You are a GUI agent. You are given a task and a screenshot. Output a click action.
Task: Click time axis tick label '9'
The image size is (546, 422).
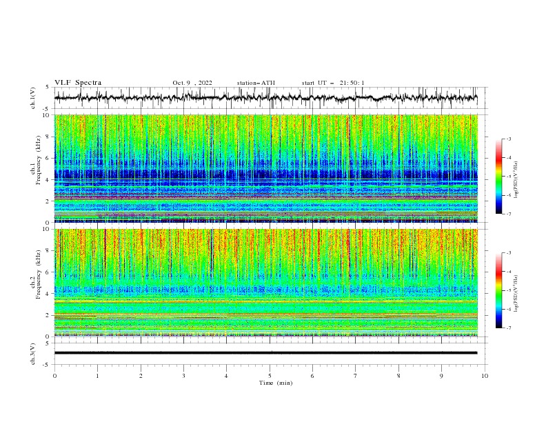(441, 376)
